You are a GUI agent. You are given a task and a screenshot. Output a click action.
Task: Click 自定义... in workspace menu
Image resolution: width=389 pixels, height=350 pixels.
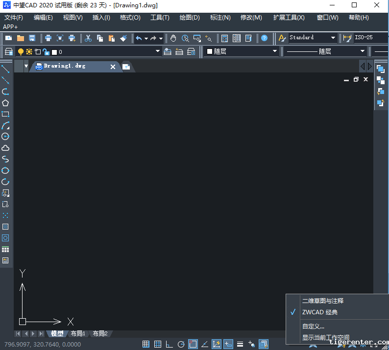(x=313, y=326)
